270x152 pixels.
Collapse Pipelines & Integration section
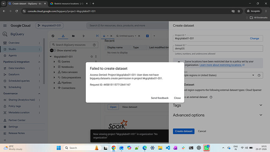pos(39,62)
